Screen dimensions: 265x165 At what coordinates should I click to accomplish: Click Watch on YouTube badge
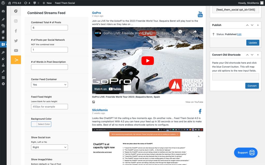pos(108,89)
